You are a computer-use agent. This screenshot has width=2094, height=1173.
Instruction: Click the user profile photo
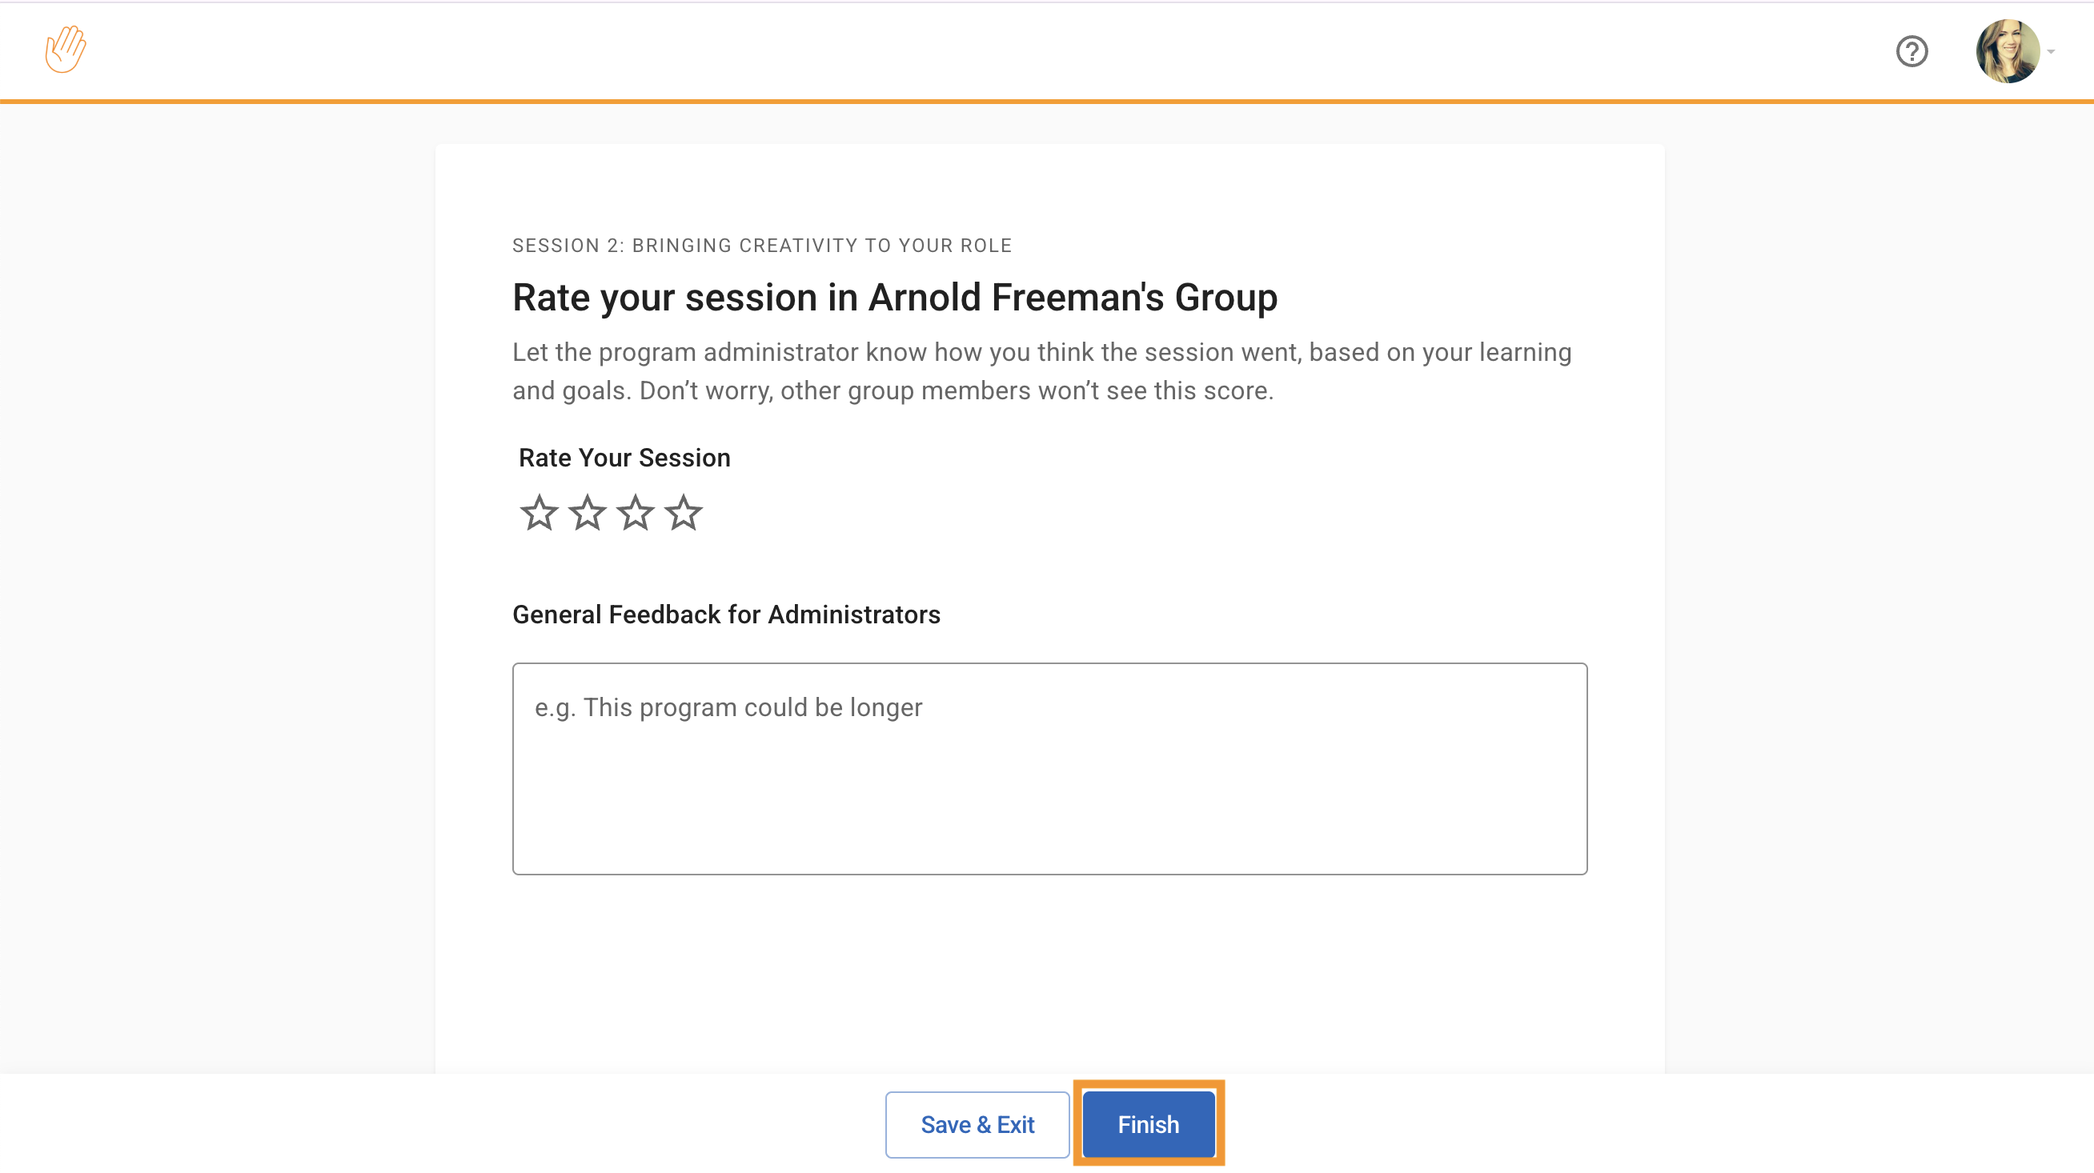(x=2006, y=51)
